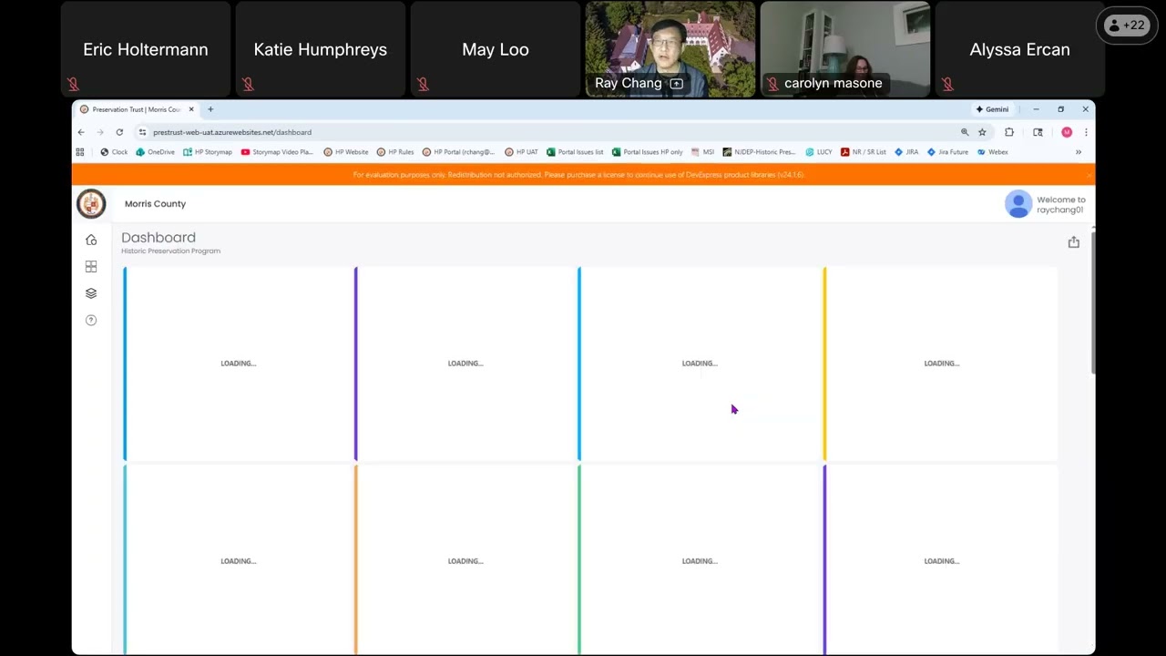Open the Clock bookmark
Screen dimensions: 1166x656
pyautogui.click(x=114, y=152)
